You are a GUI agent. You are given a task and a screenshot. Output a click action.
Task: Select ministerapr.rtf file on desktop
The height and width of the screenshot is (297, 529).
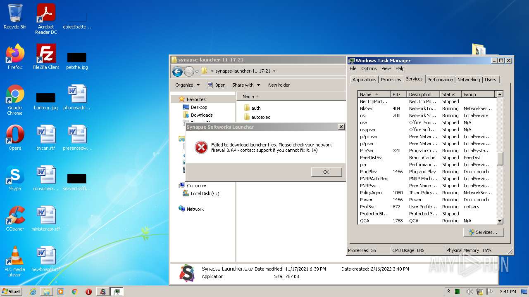(x=46, y=219)
